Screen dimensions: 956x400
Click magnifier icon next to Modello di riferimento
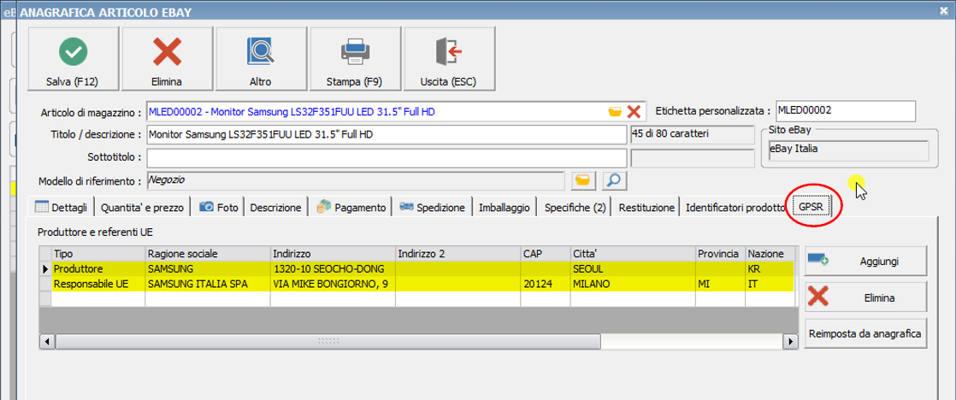pos(615,180)
